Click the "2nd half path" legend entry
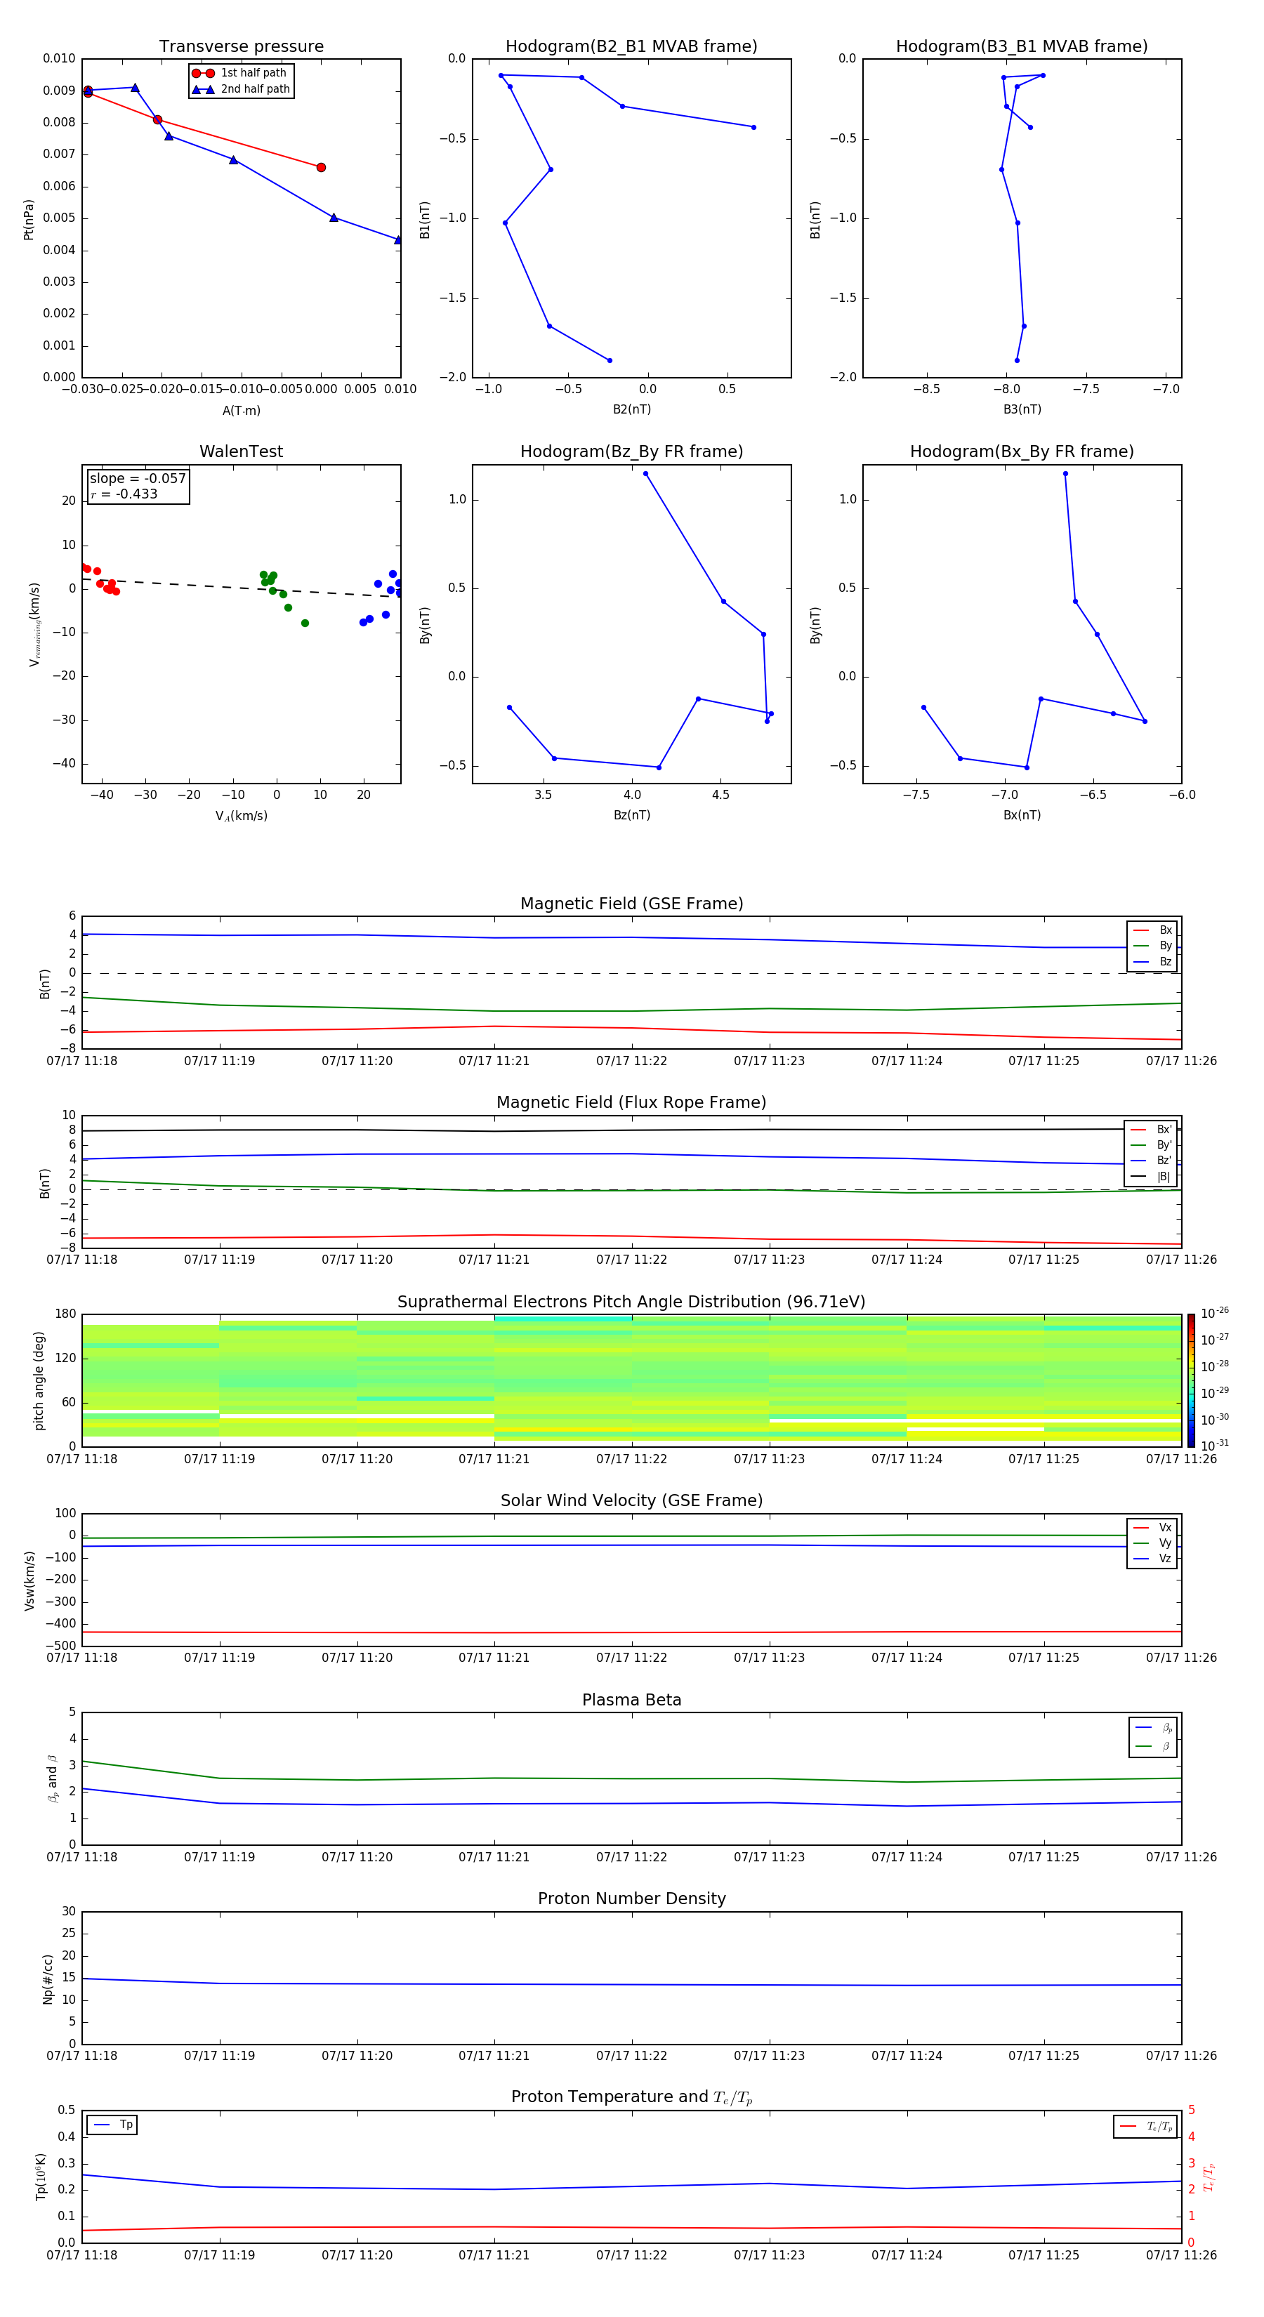The height and width of the screenshot is (2317, 1264). click(241, 89)
